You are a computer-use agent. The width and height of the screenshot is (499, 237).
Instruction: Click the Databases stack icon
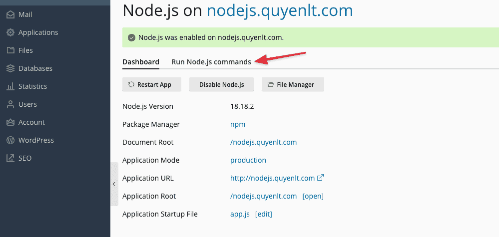click(x=10, y=68)
